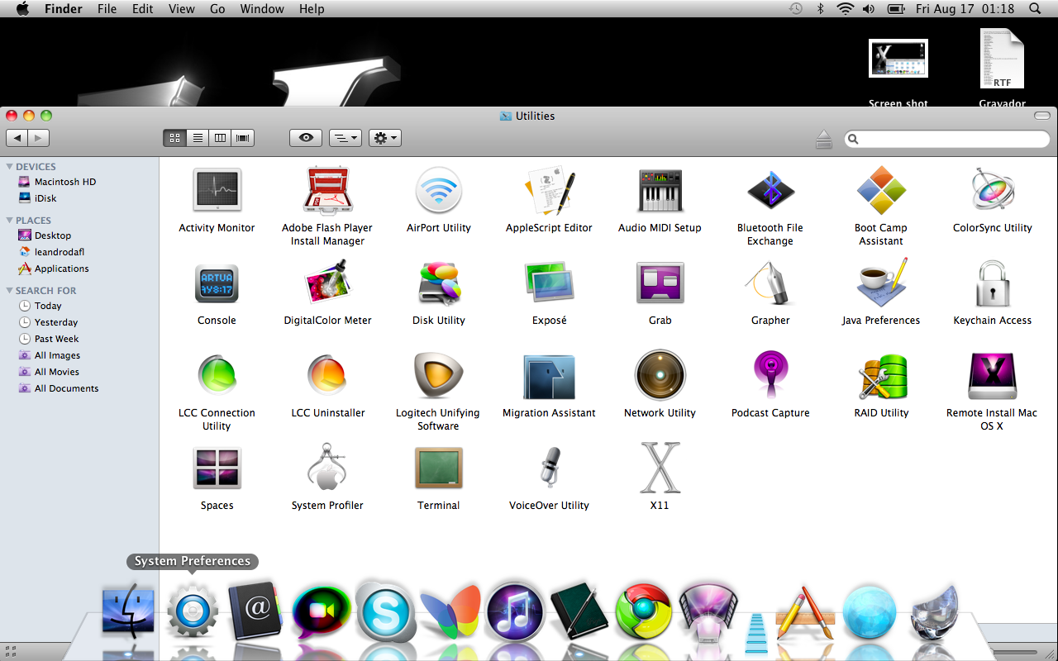The image size is (1058, 661).
Task: Open RAID Utility
Action: [881, 376]
